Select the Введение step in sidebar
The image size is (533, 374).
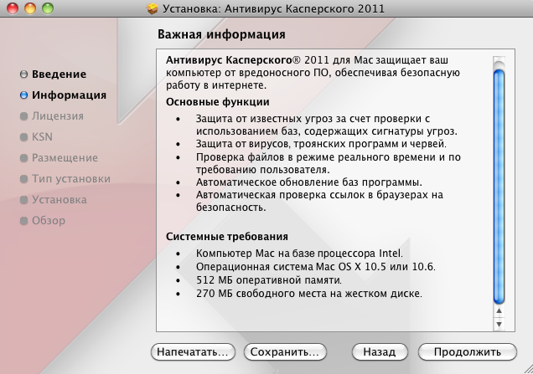point(60,74)
